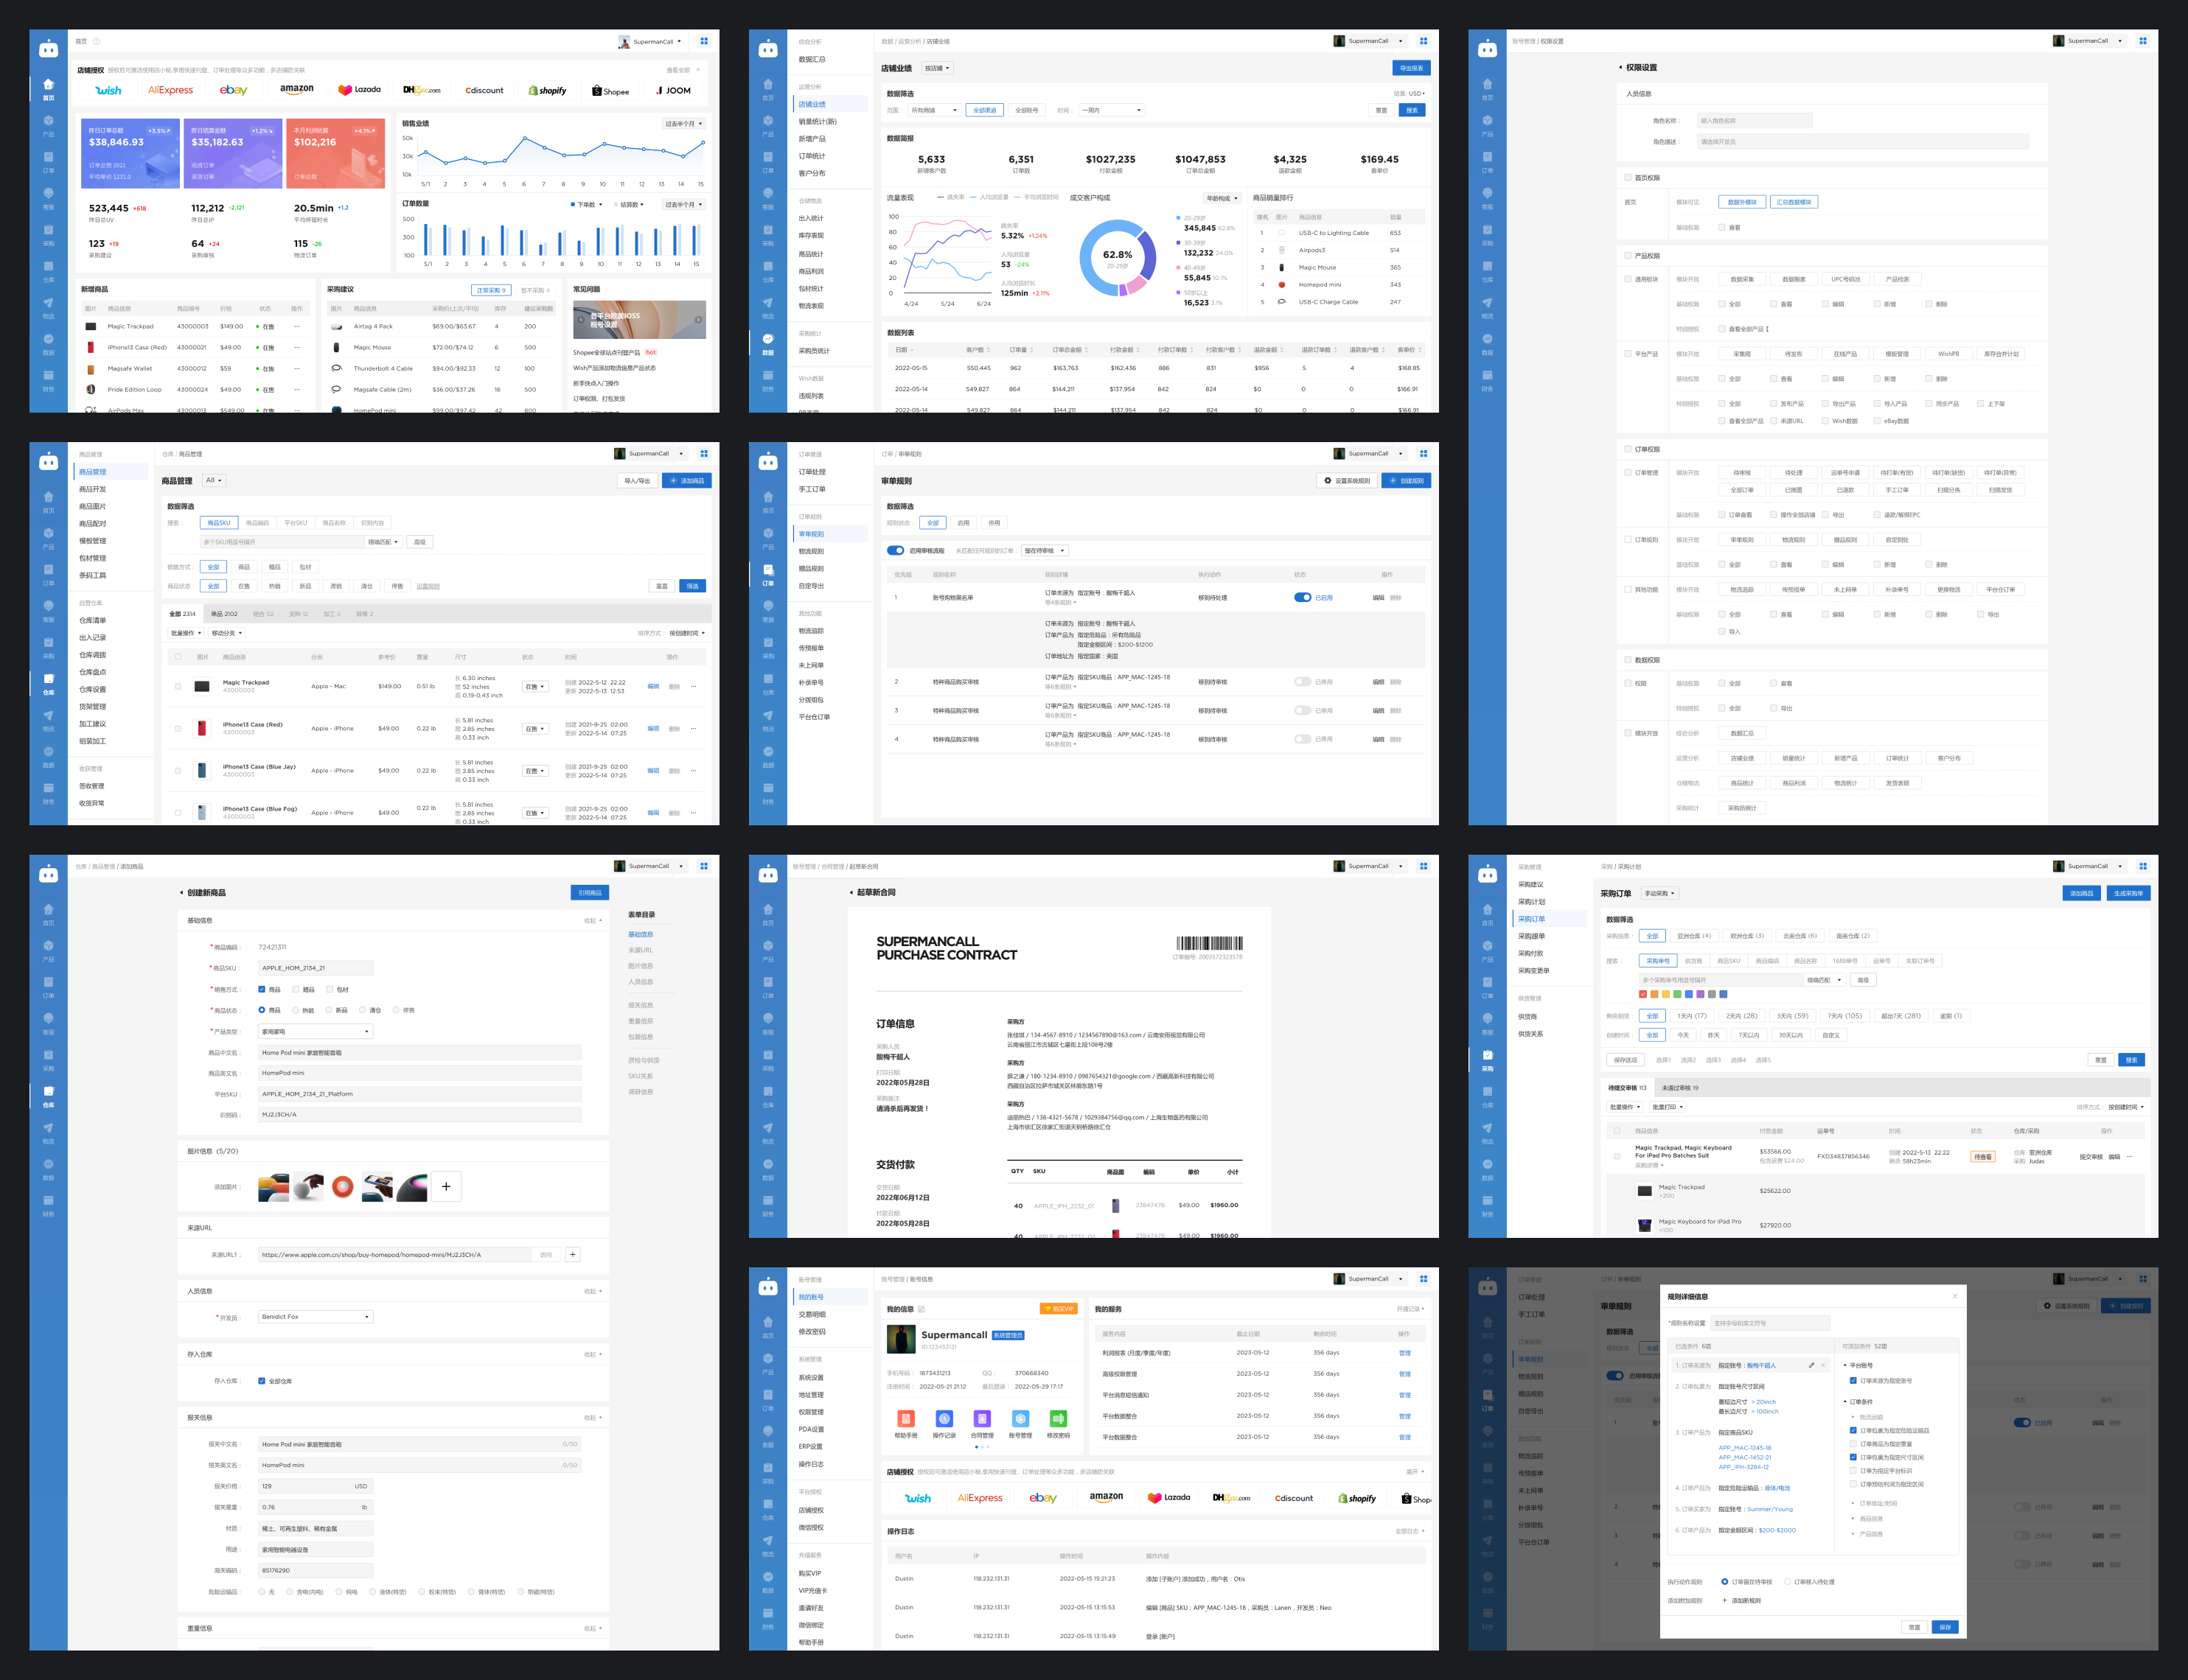Check the 首页权限 box in 权限设置
This screenshot has height=1680, width=2188.
tap(1628, 177)
